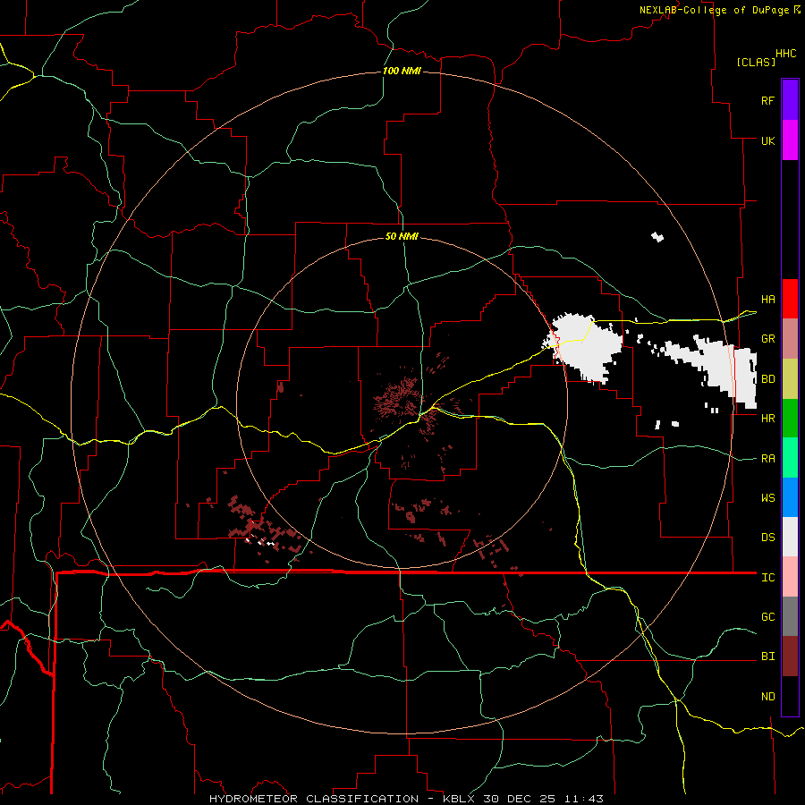This screenshot has height=805, width=805.
Task: Click the white DS legend color swatch
Action: pos(790,537)
